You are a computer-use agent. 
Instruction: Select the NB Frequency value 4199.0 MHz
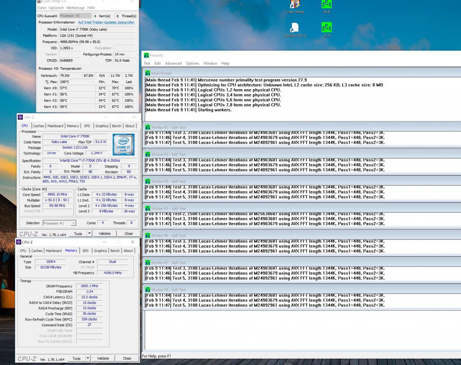pyautogui.click(x=113, y=273)
